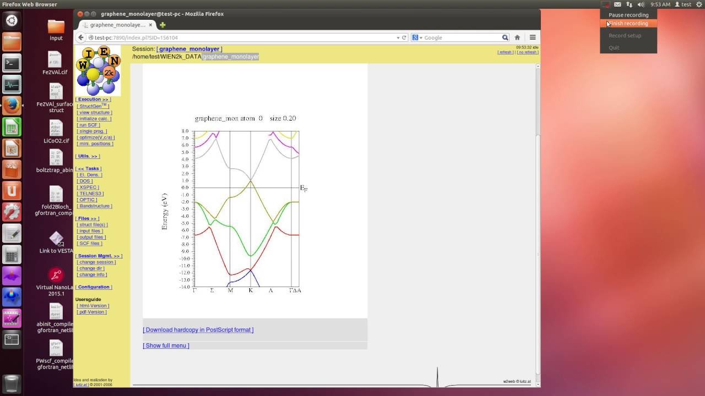The width and height of the screenshot is (705, 396).
Task: Open the Bandstructure task link
Action: (x=94, y=206)
